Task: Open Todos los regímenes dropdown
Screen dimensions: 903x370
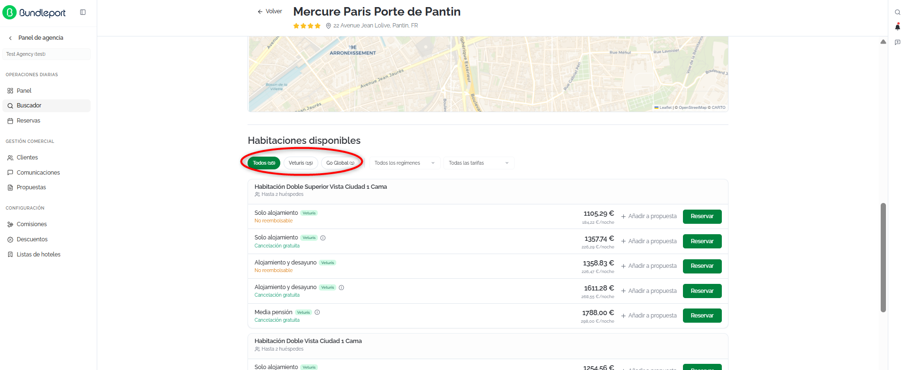Action: 405,163
